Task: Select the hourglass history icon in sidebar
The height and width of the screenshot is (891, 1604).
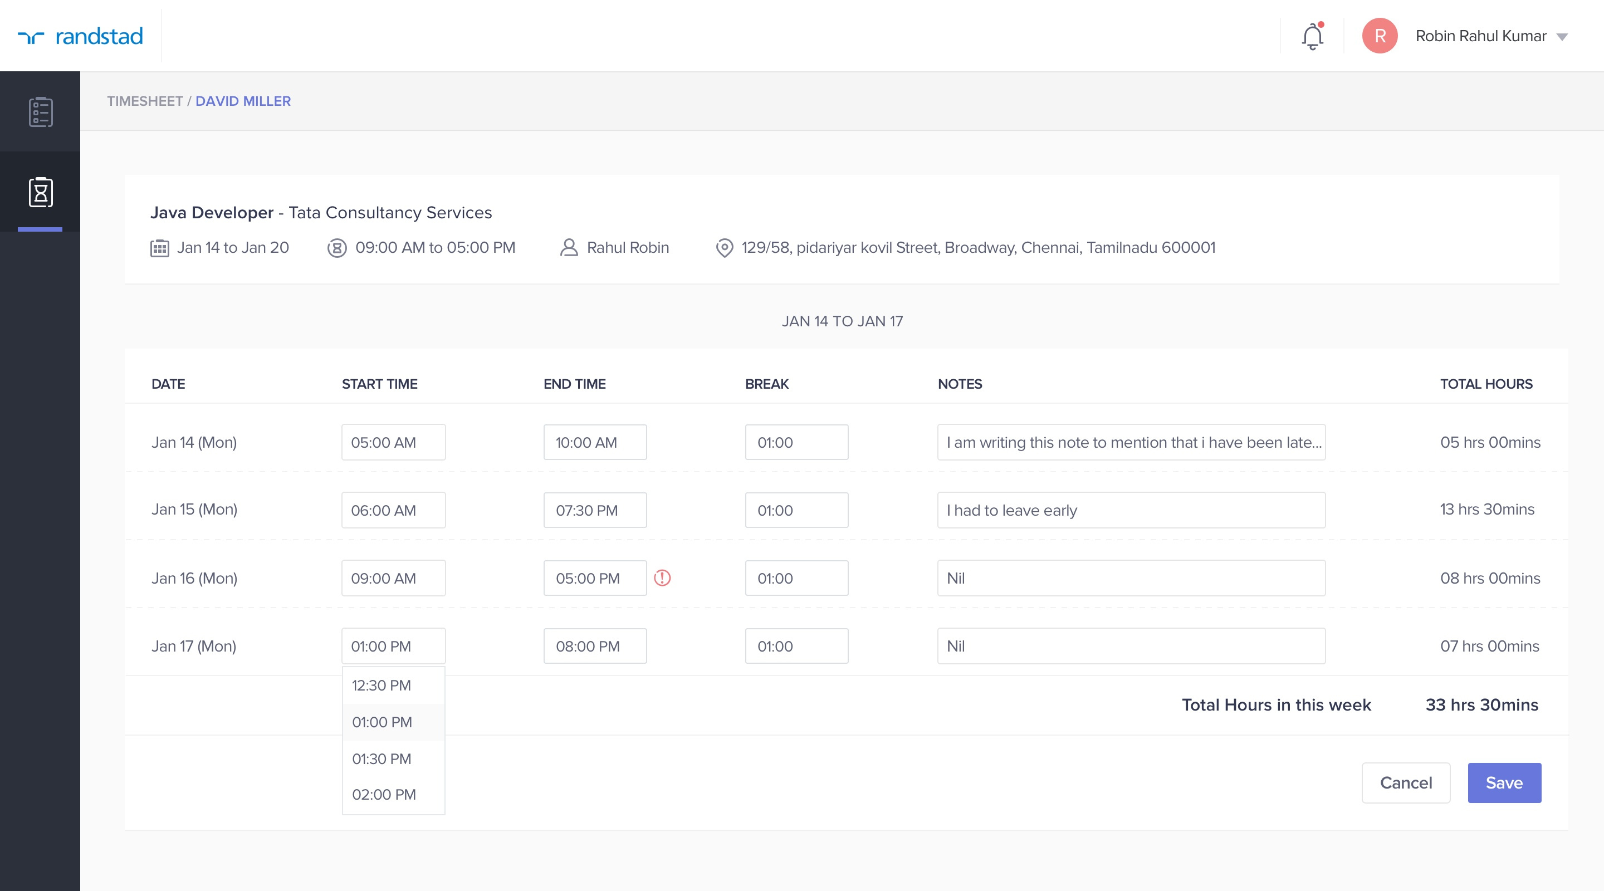Action: 40,192
